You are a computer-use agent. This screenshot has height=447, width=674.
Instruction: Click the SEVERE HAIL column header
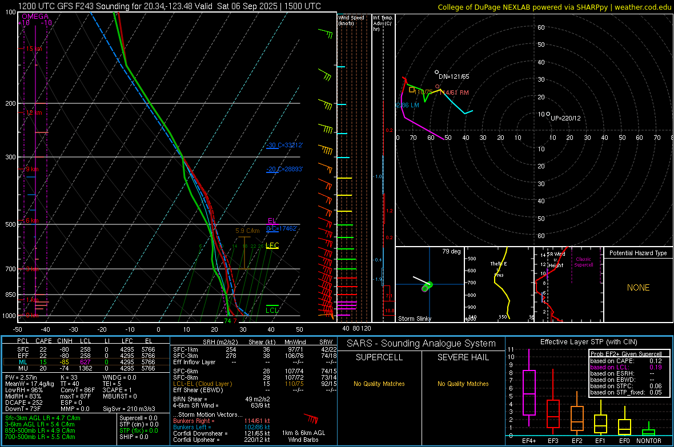[x=463, y=357]
